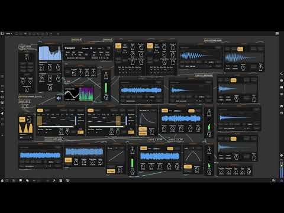Open the search magnifier in the right sidebar

[x=282, y=73]
